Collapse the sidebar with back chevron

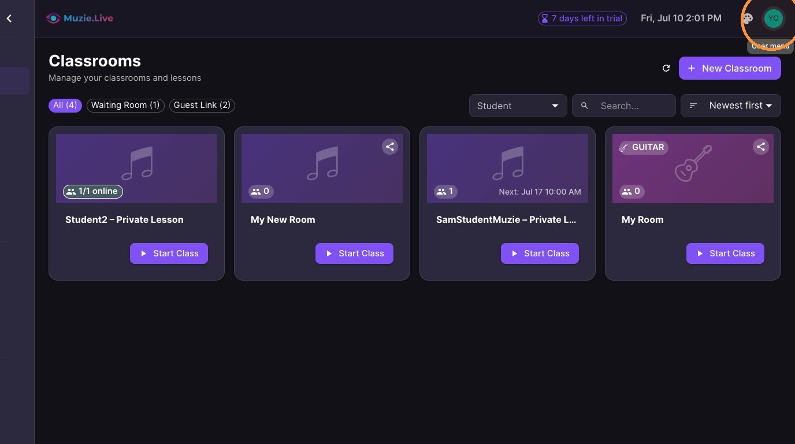[x=9, y=18]
